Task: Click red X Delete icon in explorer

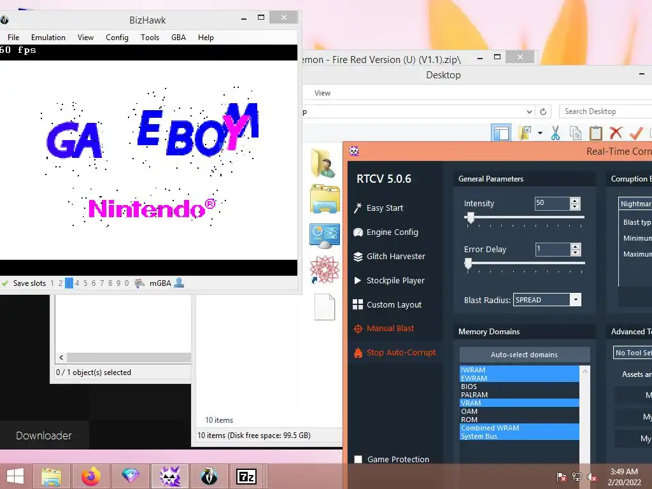Action: click(x=616, y=133)
